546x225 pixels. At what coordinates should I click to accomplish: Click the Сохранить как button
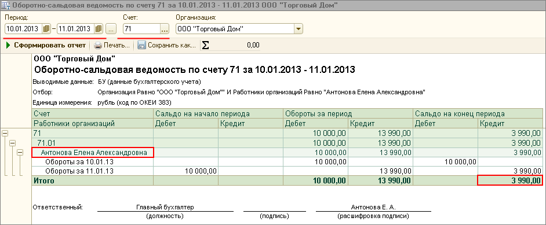[x=167, y=45]
